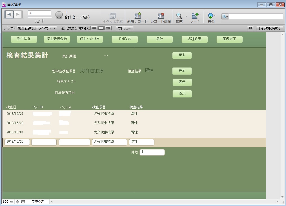Switch to form view display mode

pyautogui.click(x=94, y=28)
